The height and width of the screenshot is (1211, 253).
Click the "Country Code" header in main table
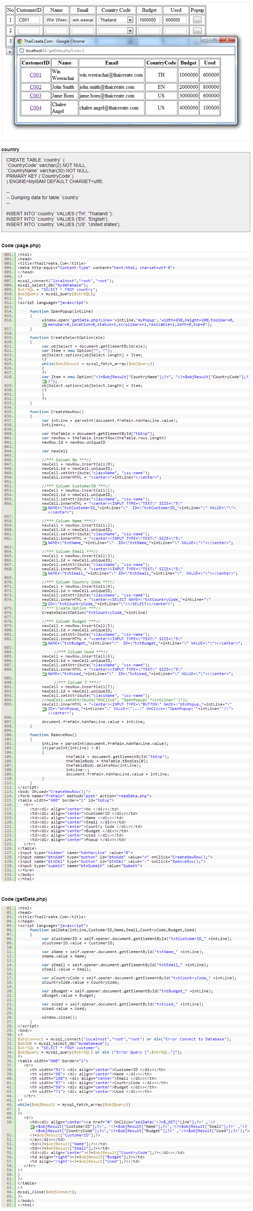pyautogui.click(x=116, y=10)
